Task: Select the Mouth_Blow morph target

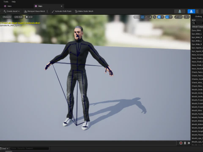Action: [197, 111]
